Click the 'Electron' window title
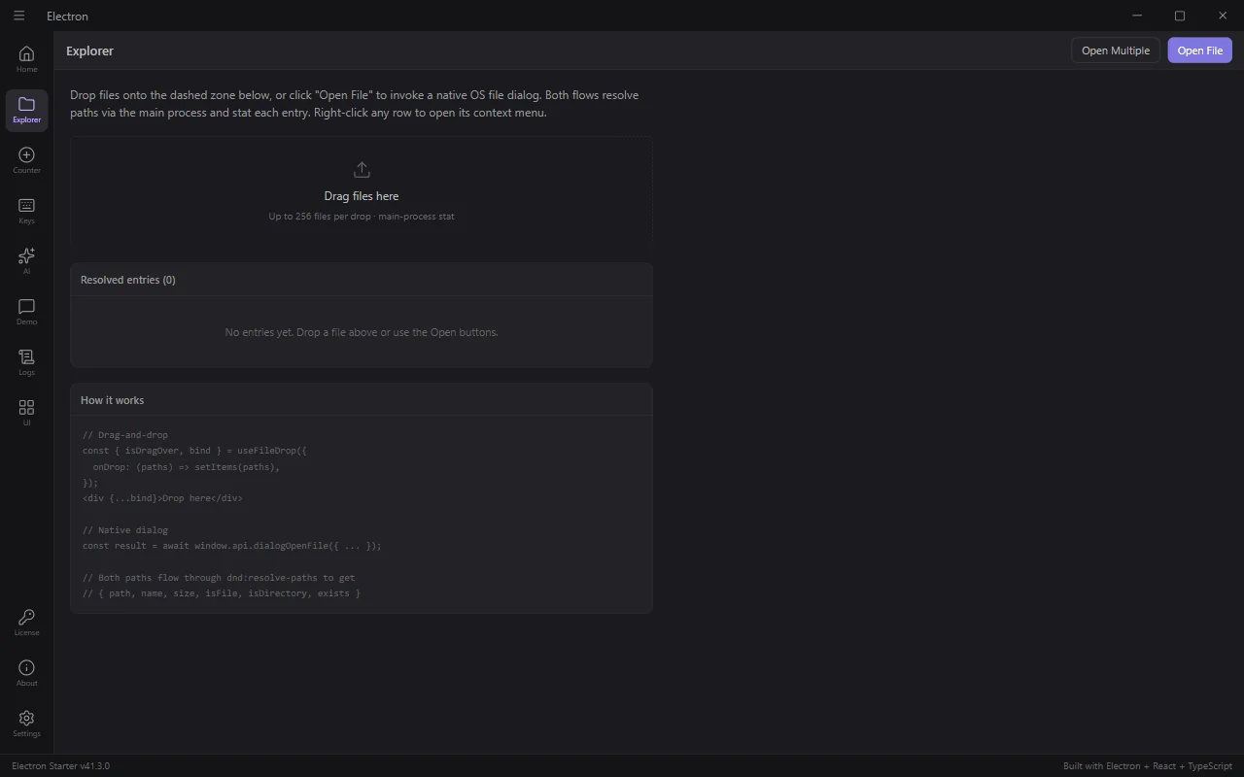The width and height of the screenshot is (1244, 777). (67, 17)
